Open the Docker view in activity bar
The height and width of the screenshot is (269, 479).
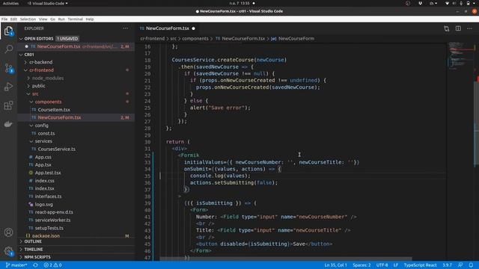[8, 124]
